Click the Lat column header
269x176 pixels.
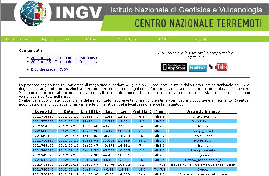coord(109,111)
